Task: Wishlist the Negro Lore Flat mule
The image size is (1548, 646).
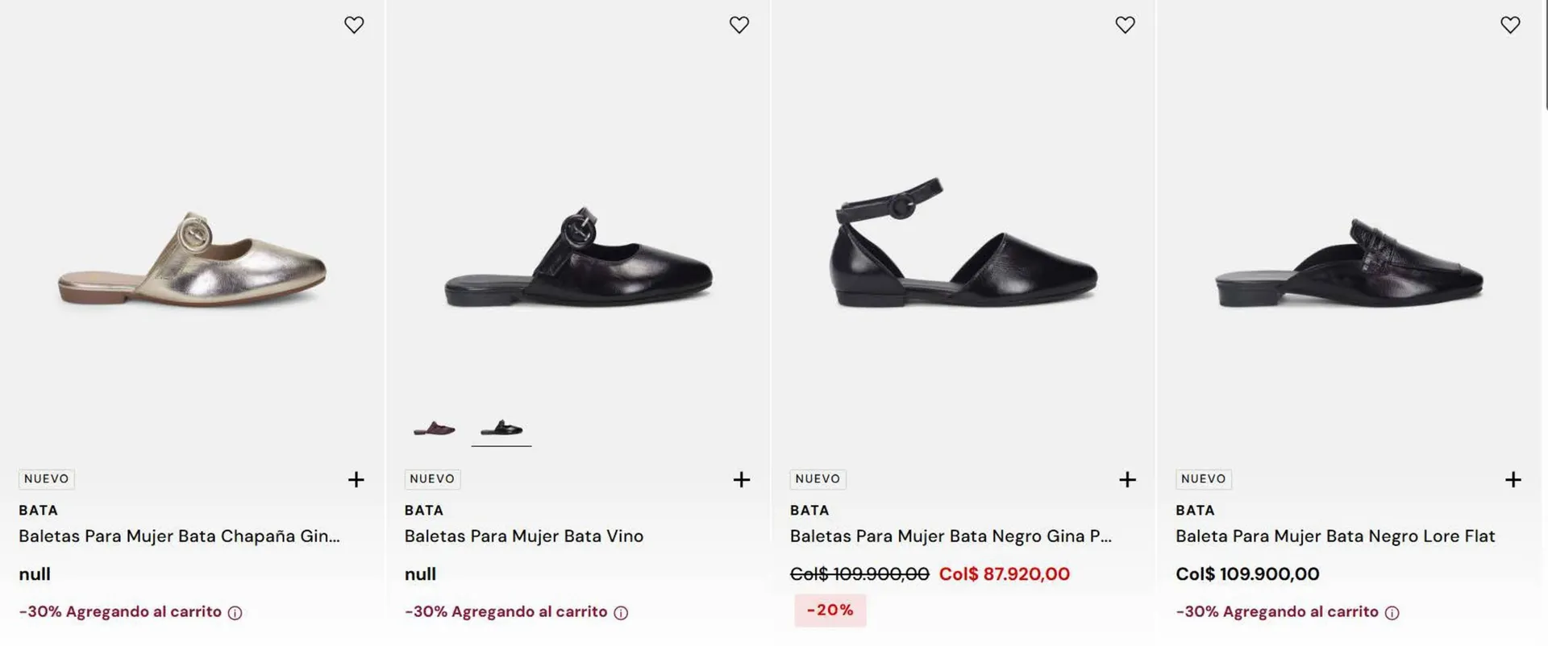Action: (1510, 25)
